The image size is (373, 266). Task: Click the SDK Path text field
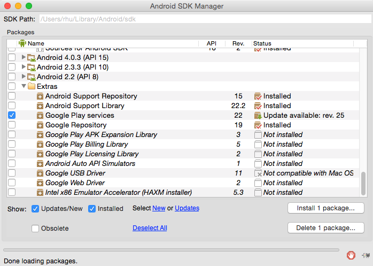coord(203,19)
